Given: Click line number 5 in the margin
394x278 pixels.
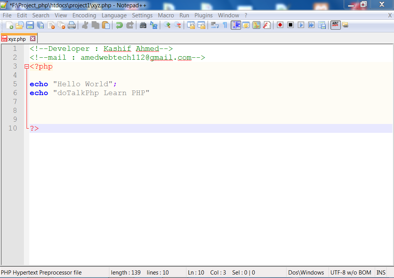Looking at the screenshot, I should pyautogui.click(x=15, y=84).
